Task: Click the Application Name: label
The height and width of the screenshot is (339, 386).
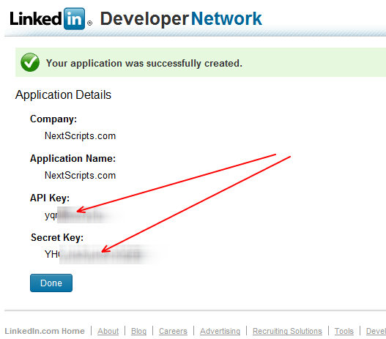Action: pyautogui.click(x=73, y=158)
